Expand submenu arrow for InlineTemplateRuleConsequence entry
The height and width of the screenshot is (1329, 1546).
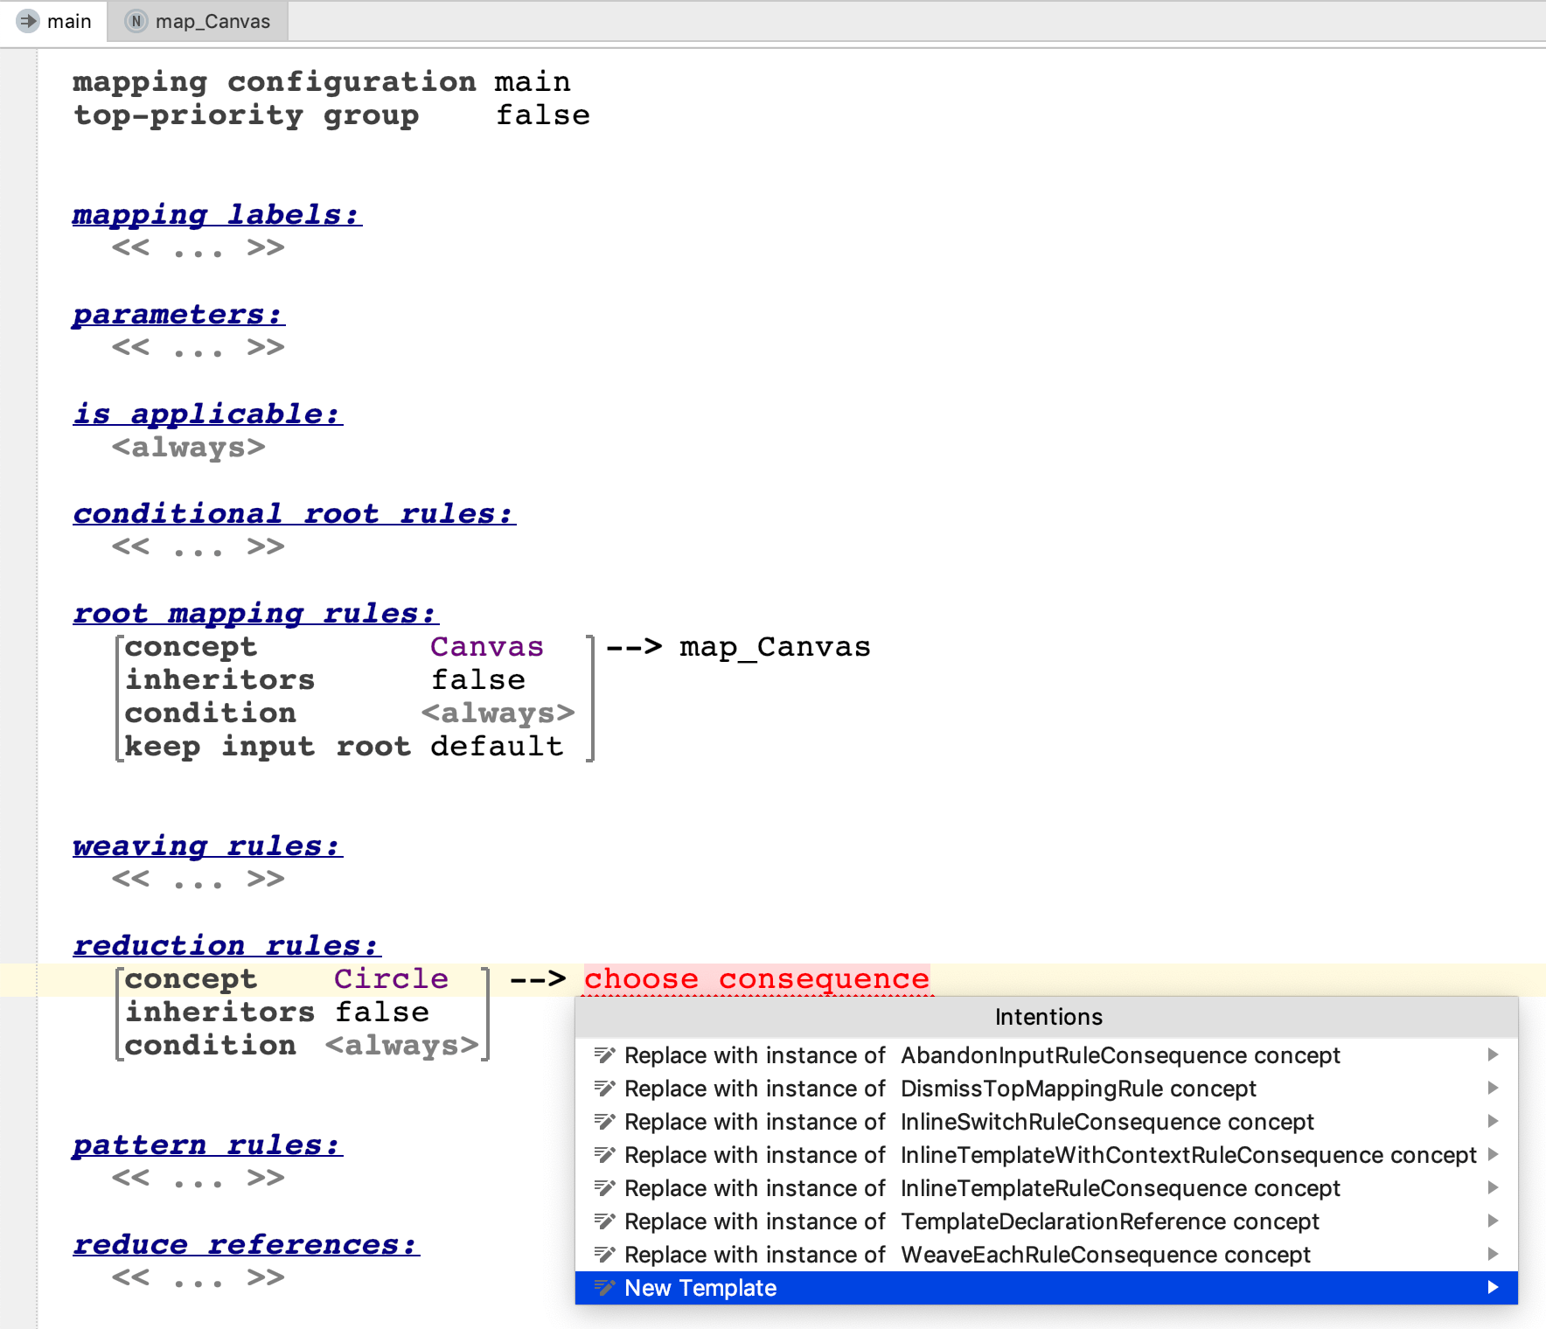coord(1493,1188)
